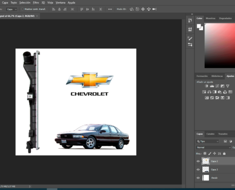Align left edges icon in options bar
The height and width of the screenshot is (190, 235).
pos(54,9)
